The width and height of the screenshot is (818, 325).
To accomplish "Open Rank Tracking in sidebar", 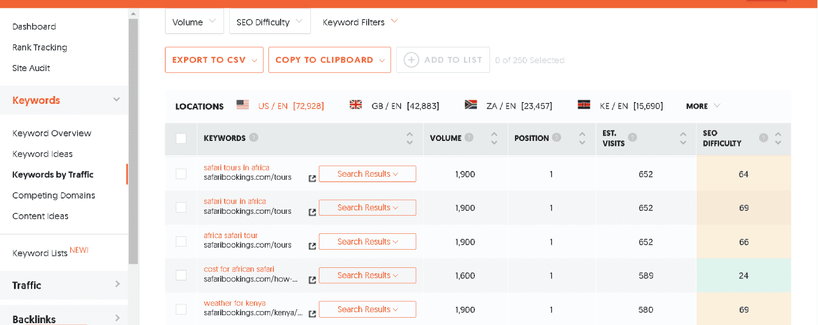I will 39,47.
